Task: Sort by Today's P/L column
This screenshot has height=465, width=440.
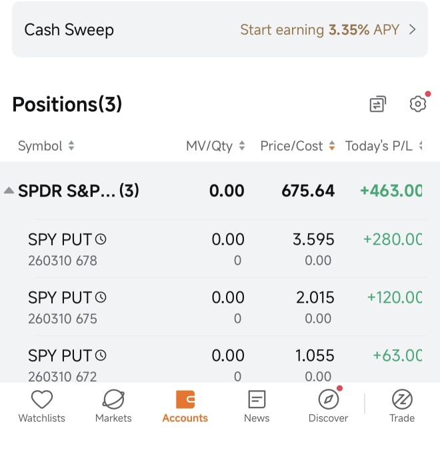Action: click(x=384, y=146)
